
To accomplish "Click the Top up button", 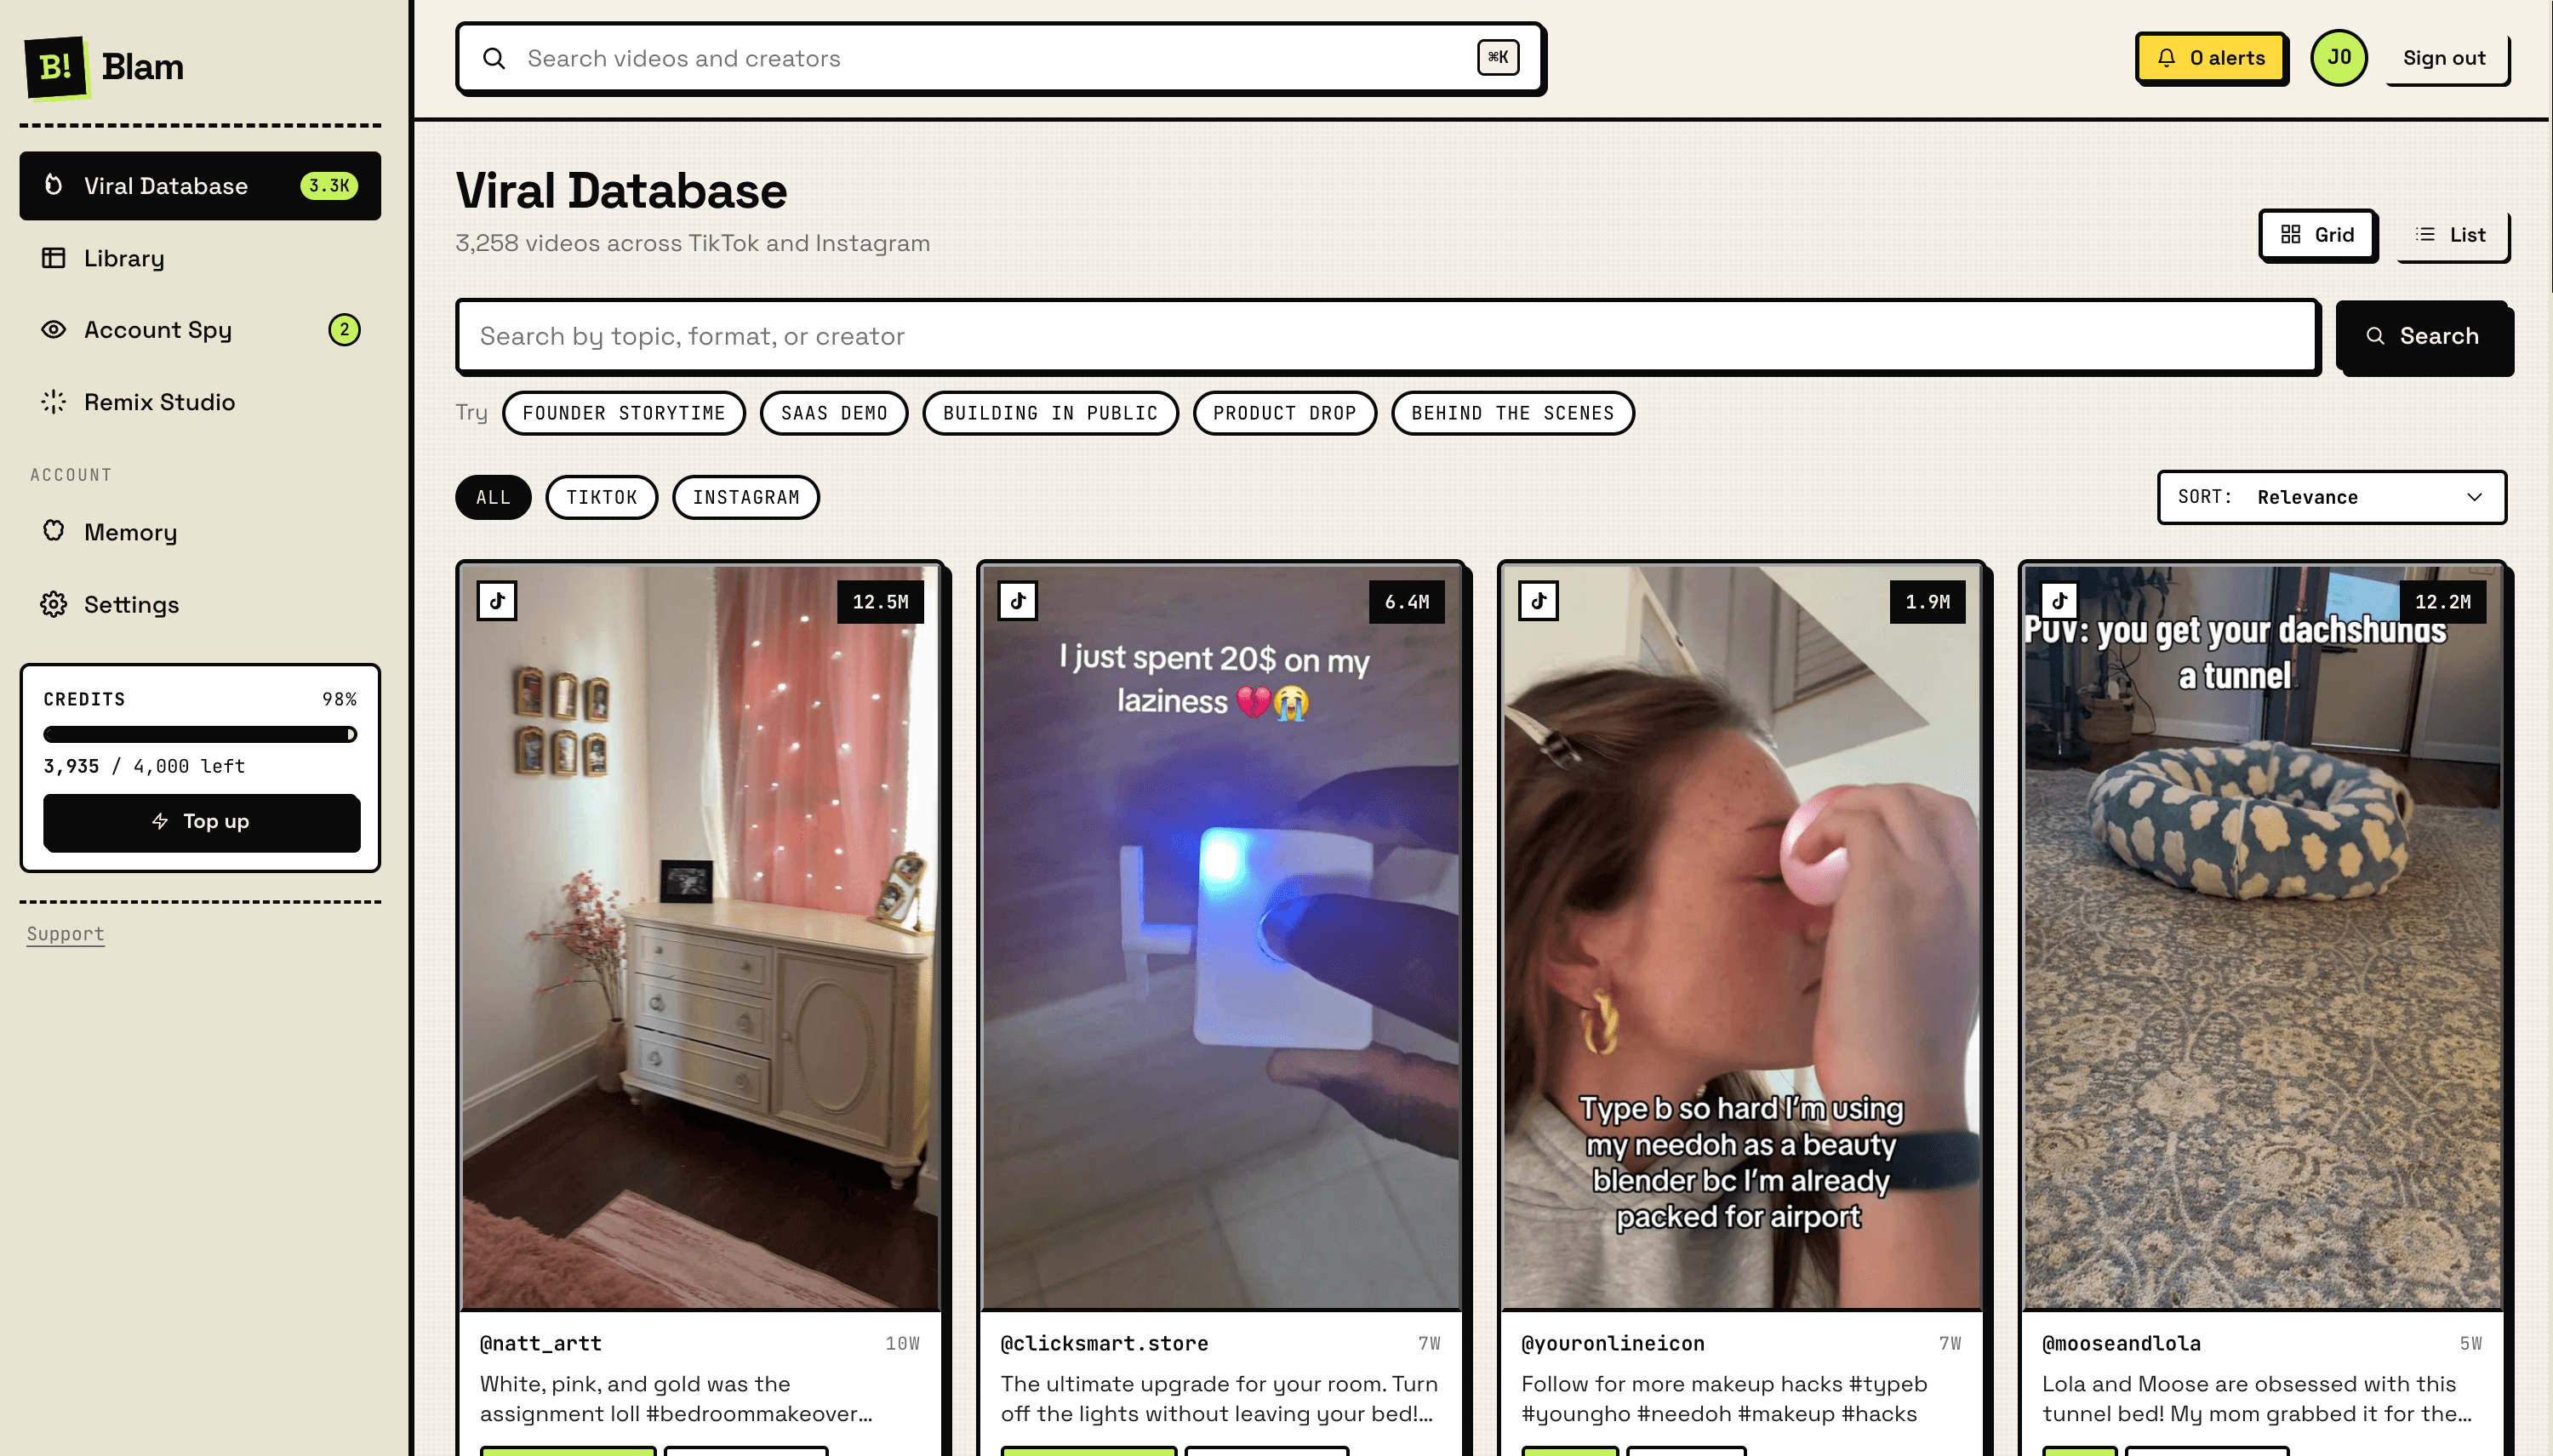I will (201, 822).
